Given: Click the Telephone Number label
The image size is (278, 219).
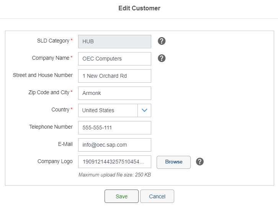Looking at the screenshot, I should [x=51, y=127].
